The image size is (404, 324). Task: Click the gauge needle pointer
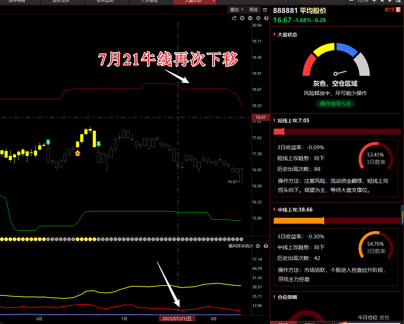pyautogui.click(x=340, y=73)
